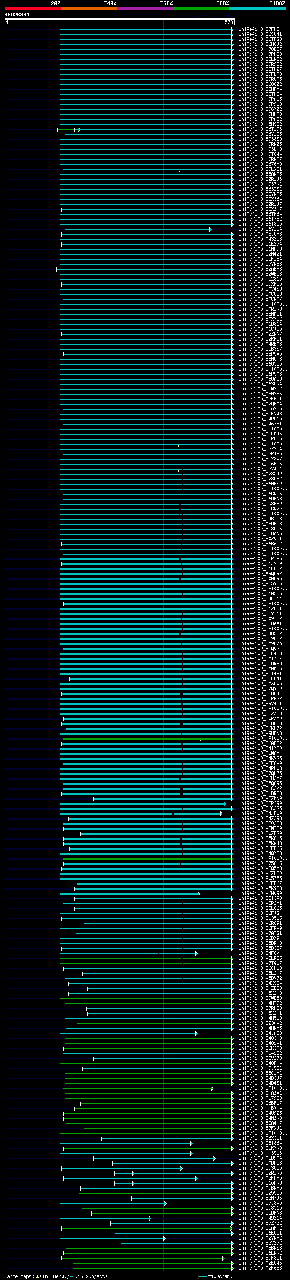Image resolution: width=290 pixels, height=1280 pixels.
Task: Select hit label UniRef100_Q6XI11
Action: tap(260, 1138)
